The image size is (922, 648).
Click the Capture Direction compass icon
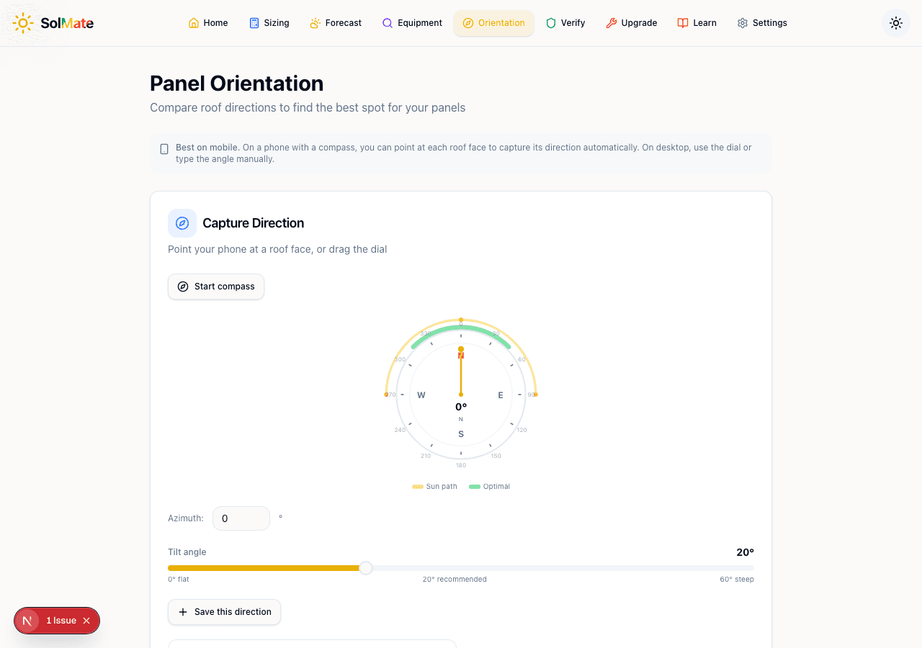[x=182, y=223]
